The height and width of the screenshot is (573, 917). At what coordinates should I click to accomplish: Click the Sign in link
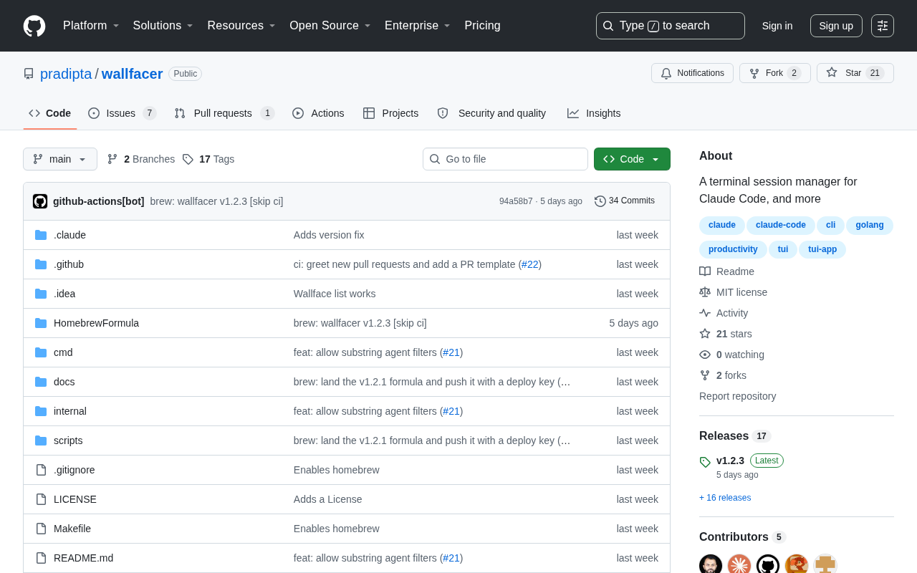point(777,26)
